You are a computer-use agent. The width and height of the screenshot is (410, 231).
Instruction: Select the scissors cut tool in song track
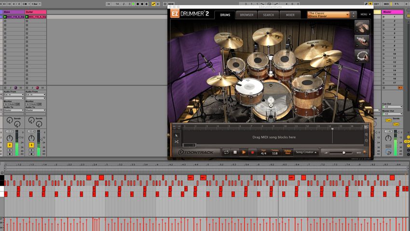(177, 142)
